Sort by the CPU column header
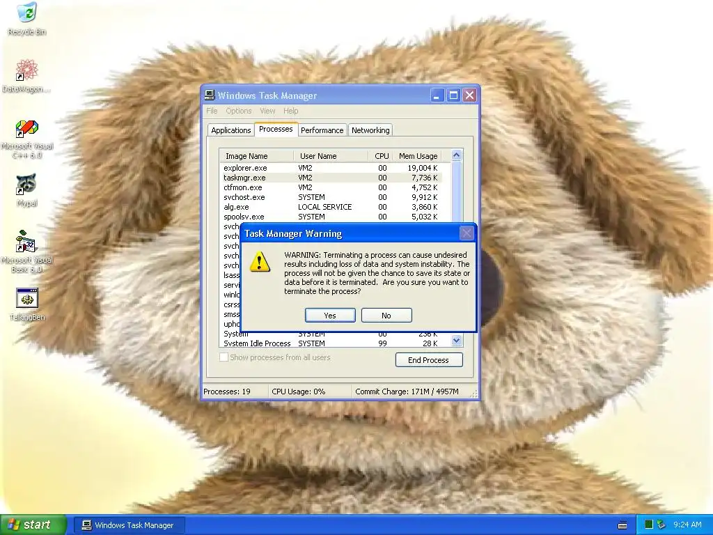Screen dimensions: 713x535 (380, 156)
